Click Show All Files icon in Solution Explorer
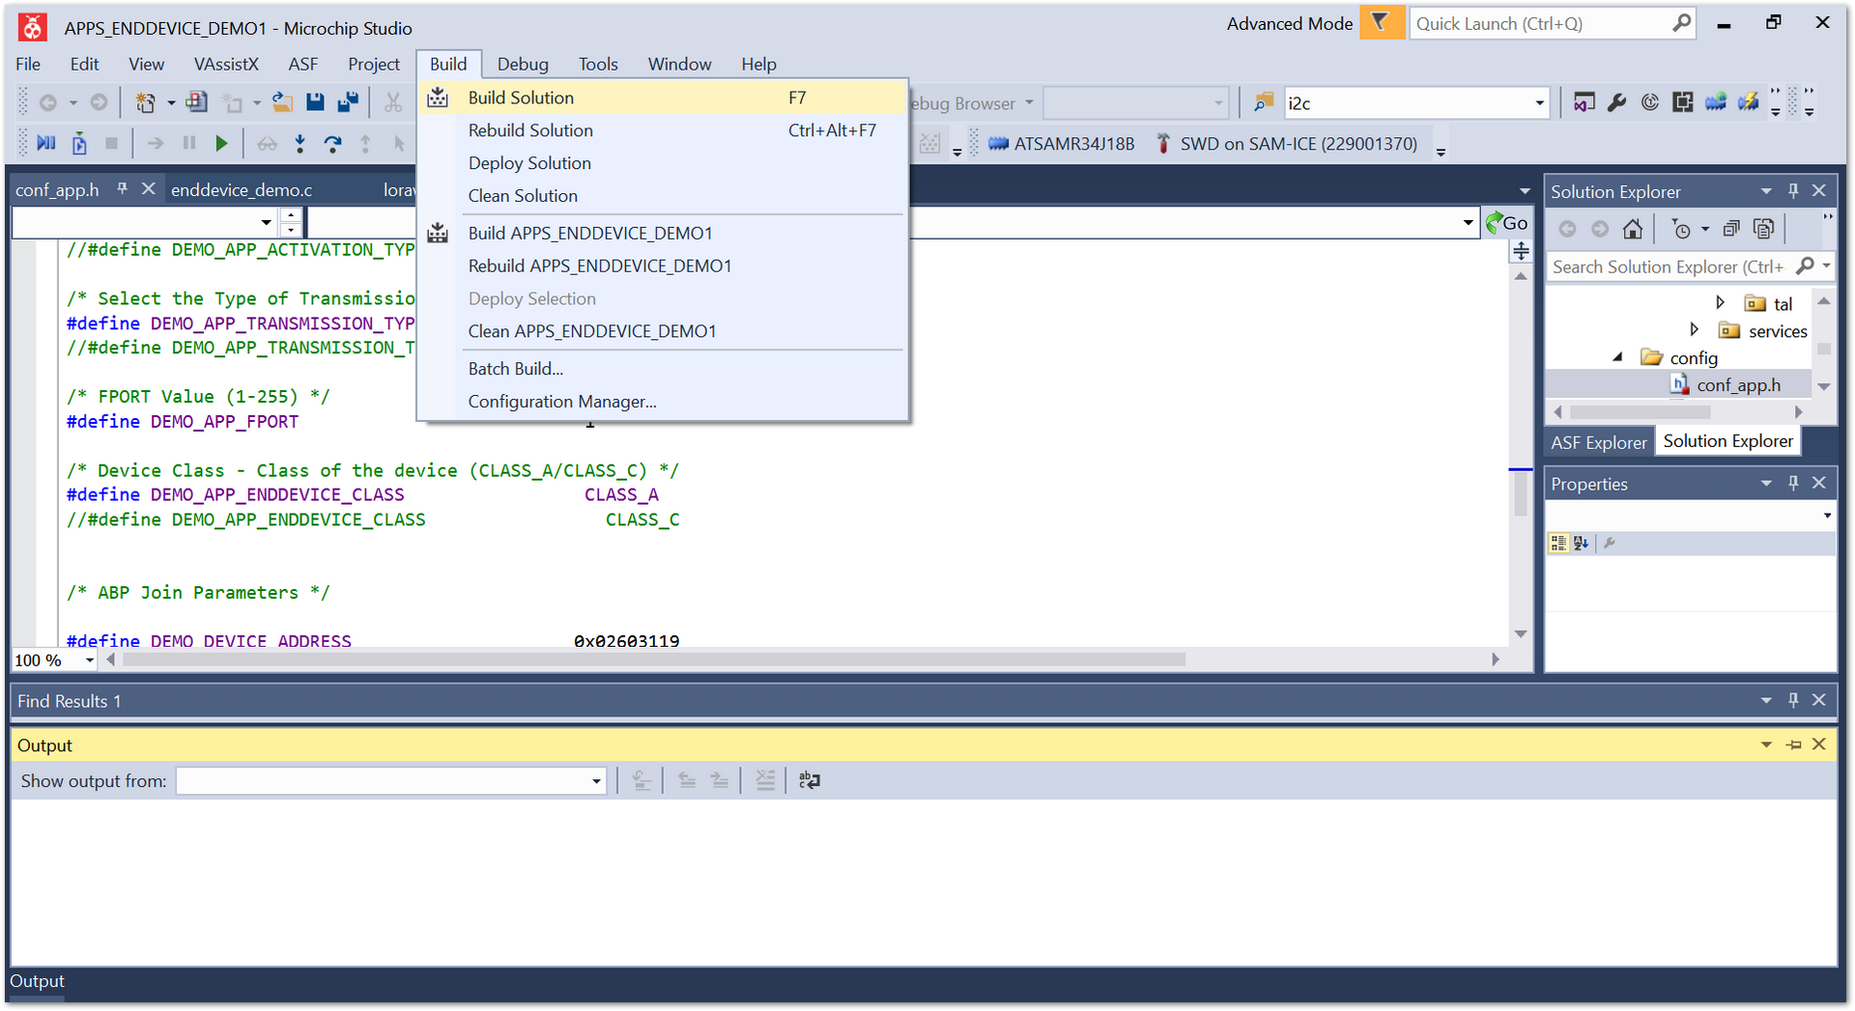The image size is (1855, 1011). click(1764, 229)
